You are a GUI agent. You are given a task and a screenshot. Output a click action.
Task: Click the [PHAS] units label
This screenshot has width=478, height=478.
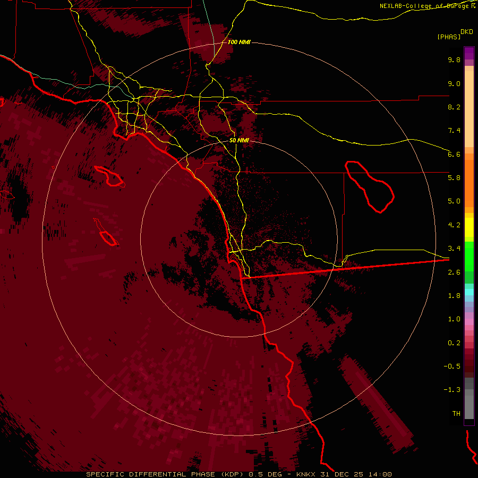coord(449,37)
